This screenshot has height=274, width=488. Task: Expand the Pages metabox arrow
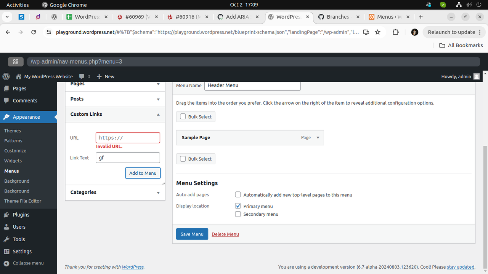[158, 84]
